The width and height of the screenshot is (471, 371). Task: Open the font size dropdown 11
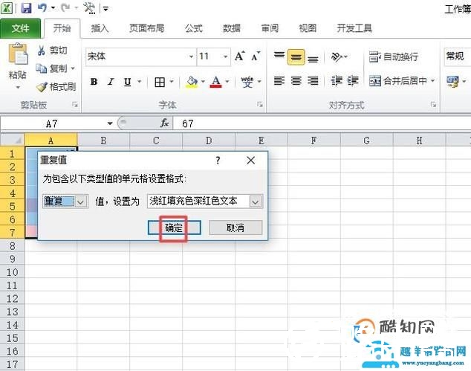225,57
